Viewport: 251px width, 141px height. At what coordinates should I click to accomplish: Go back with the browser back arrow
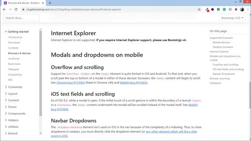(x=4, y=9)
